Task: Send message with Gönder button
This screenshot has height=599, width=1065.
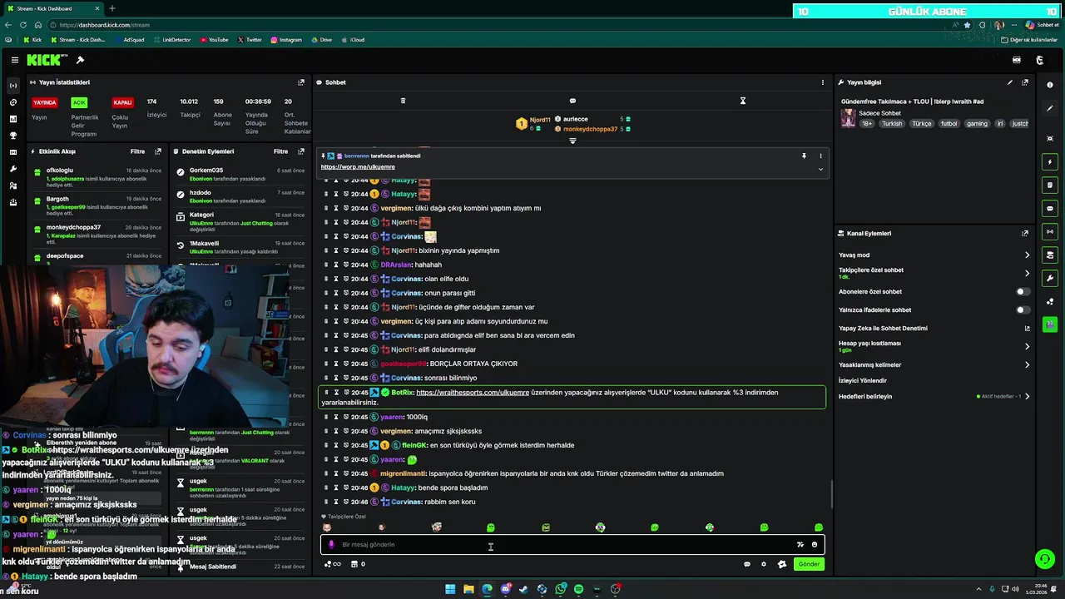Action: (x=809, y=564)
